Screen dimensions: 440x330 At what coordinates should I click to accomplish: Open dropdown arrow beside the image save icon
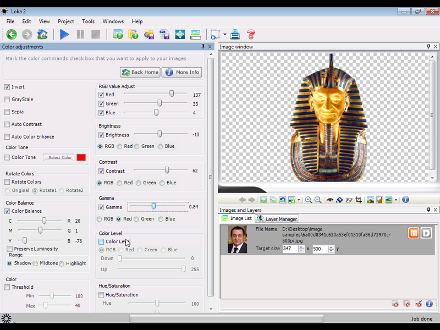tap(299, 200)
